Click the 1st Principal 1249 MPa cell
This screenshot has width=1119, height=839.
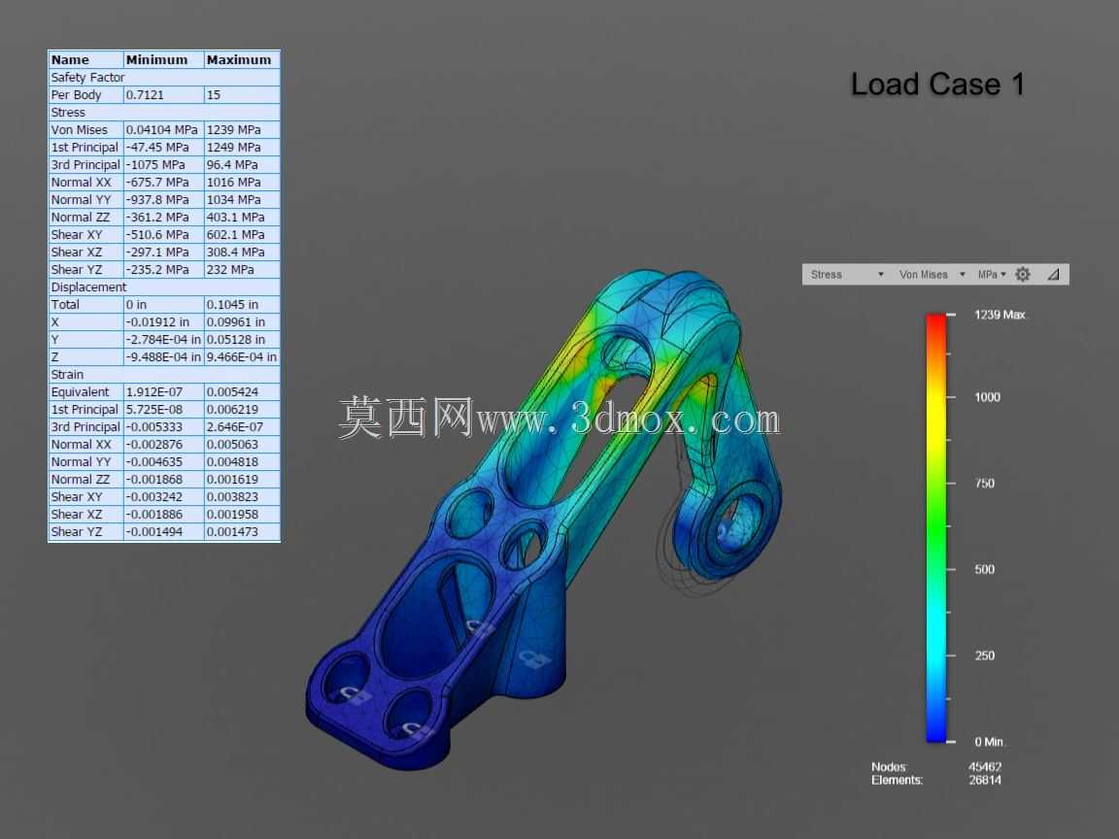241,147
